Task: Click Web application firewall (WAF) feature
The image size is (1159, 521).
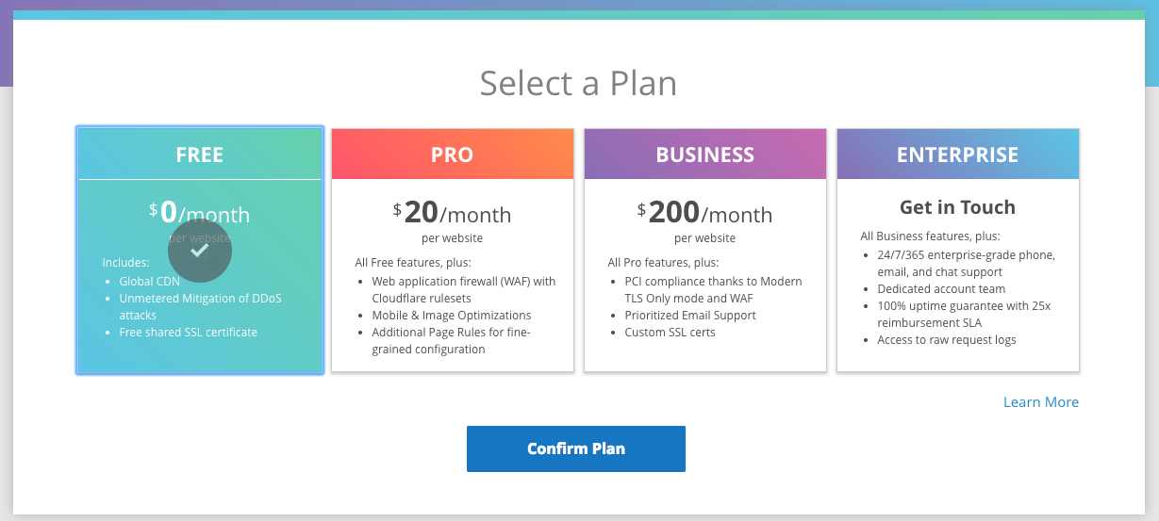Action: coord(463,282)
